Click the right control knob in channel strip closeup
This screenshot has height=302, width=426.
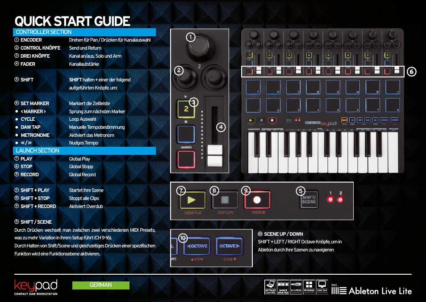[x=214, y=77]
